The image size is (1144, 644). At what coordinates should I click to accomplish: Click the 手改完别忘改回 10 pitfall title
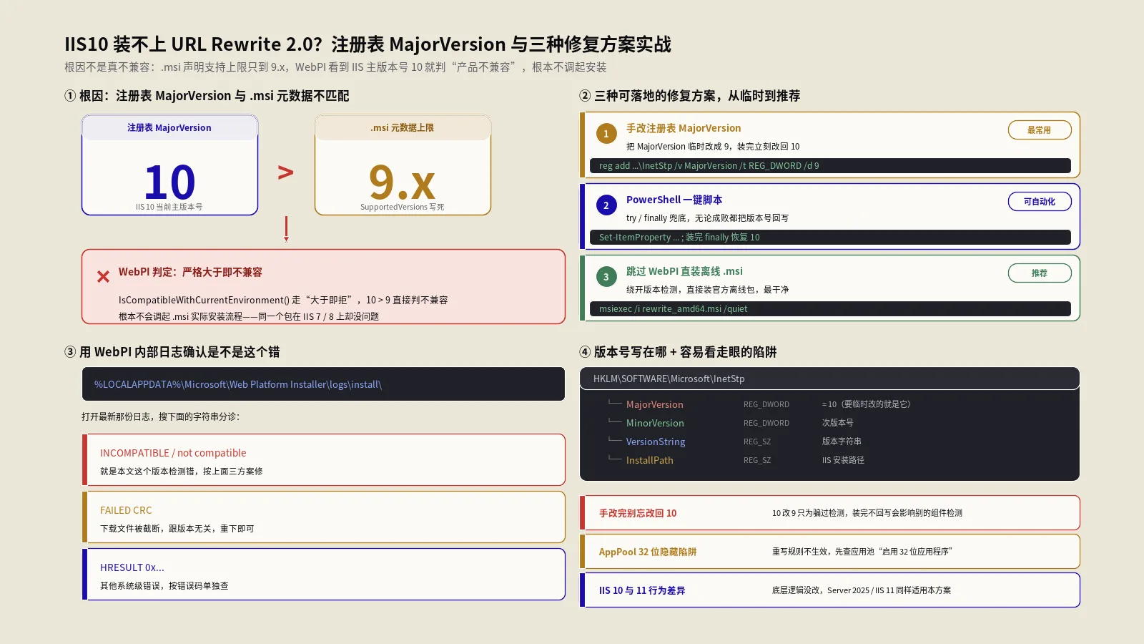click(638, 513)
